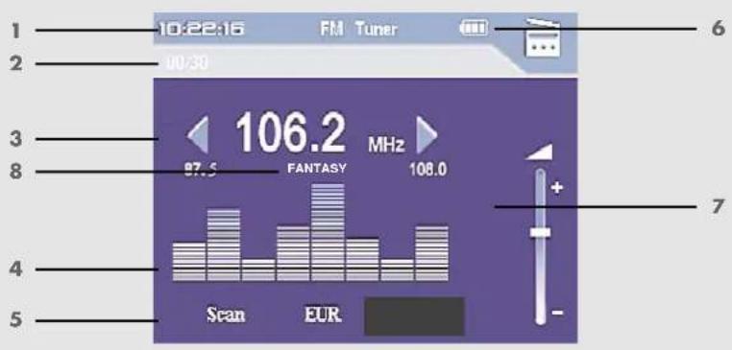Click the 108.0 upper band limit

(x=427, y=170)
